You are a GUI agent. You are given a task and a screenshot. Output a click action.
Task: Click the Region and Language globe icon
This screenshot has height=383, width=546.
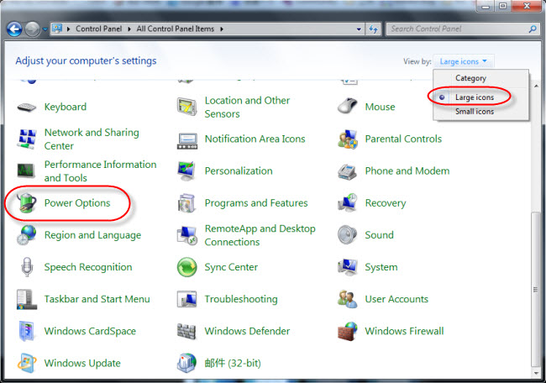[27, 234]
